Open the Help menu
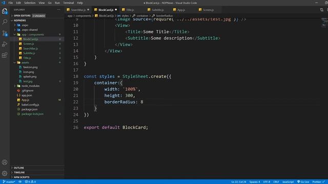This screenshot has height=184, width=328. [x=80, y=3]
